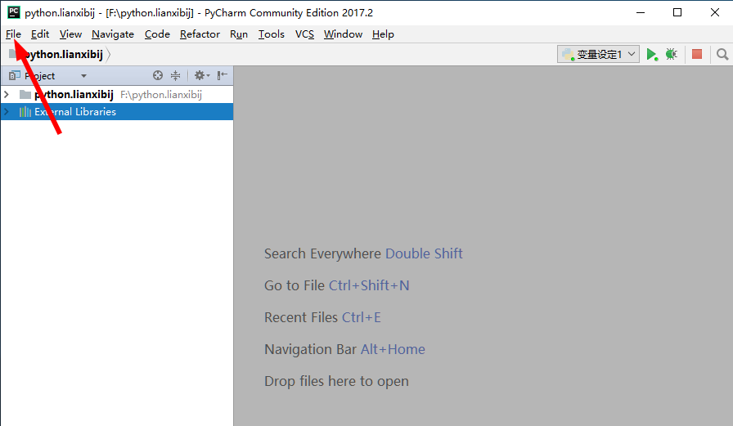Screen dimensions: 733x426
Task: Click the Debug bug icon
Action: tap(672, 55)
